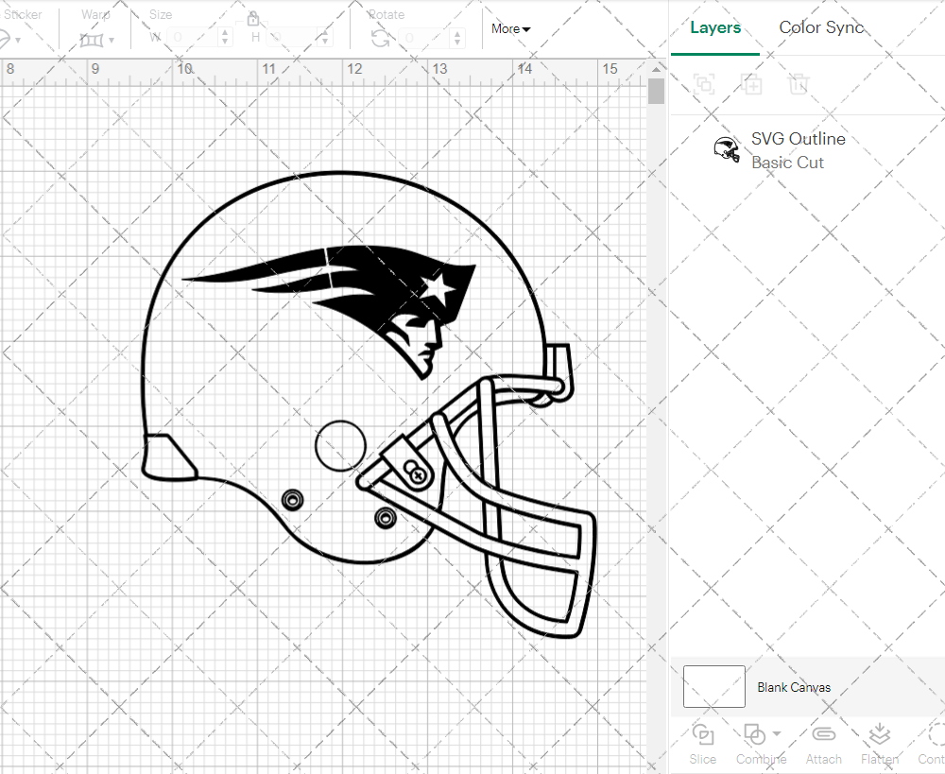Open the Sticker dropdown arrow
945x774 pixels.
pos(17,41)
